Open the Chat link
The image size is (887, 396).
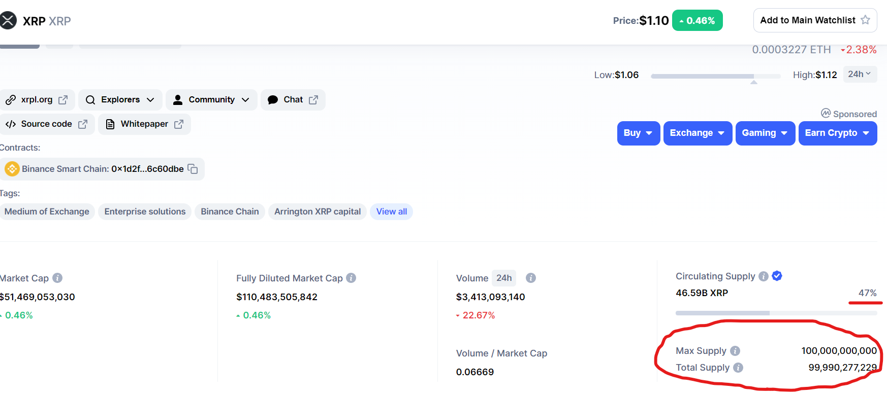point(293,100)
